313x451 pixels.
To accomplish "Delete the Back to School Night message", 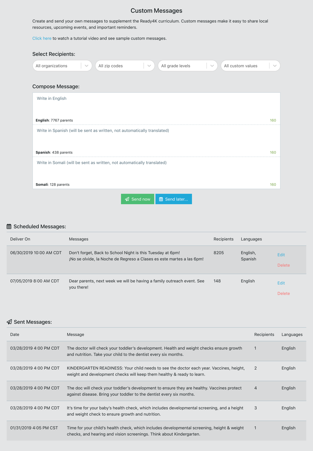I will pyautogui.click(x=284, y=265).
